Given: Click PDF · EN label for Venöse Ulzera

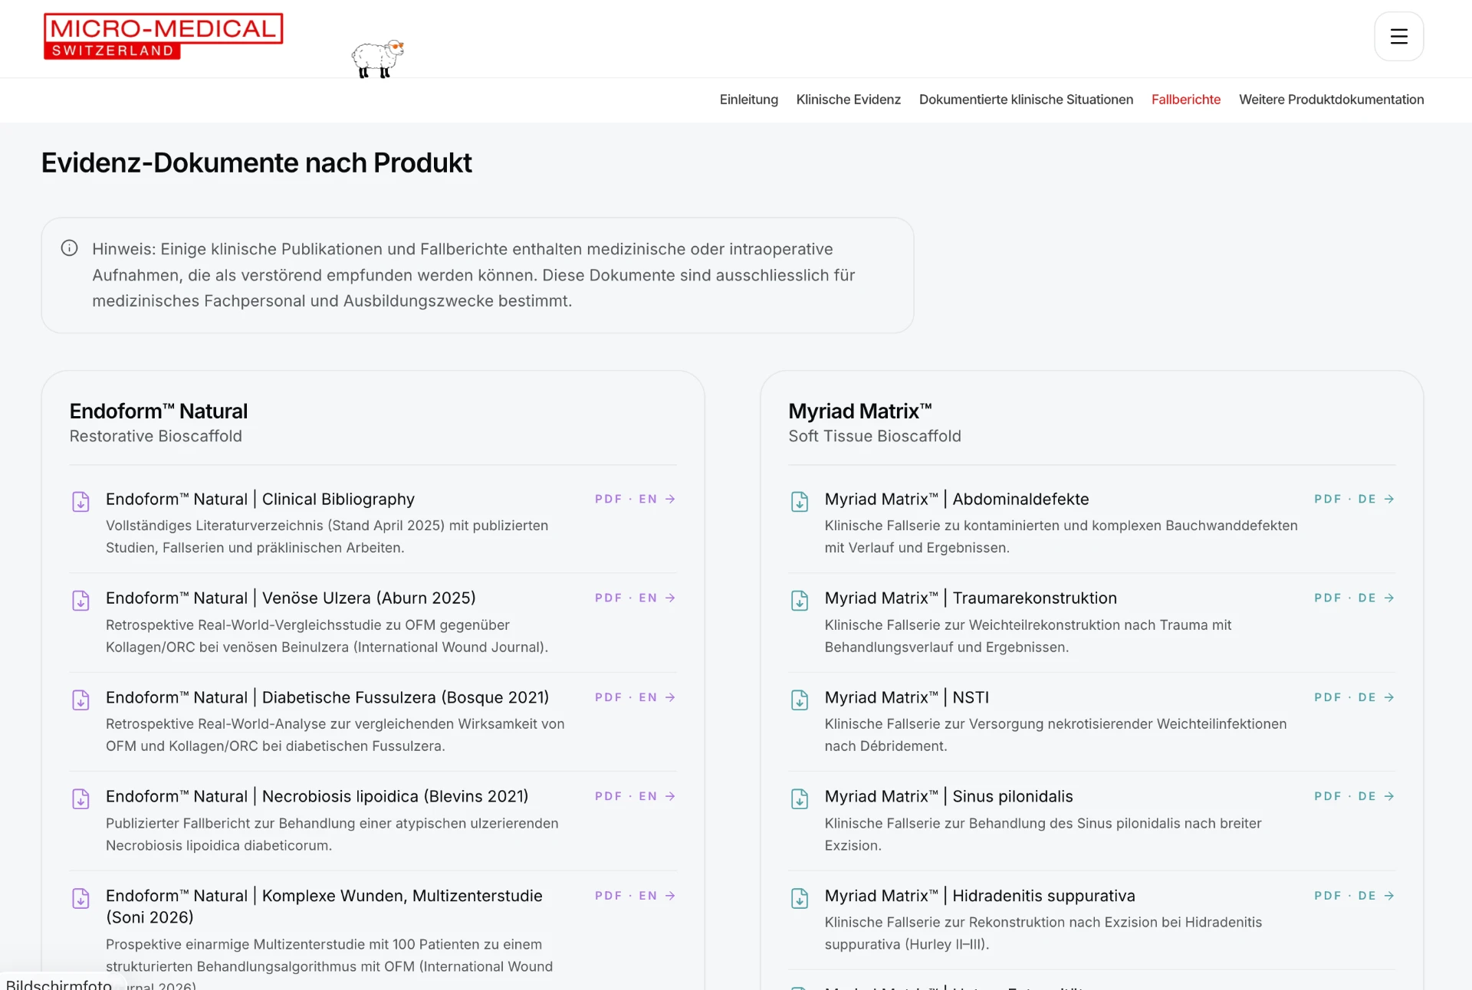Looking at the screenshot, I should point(626,598).
